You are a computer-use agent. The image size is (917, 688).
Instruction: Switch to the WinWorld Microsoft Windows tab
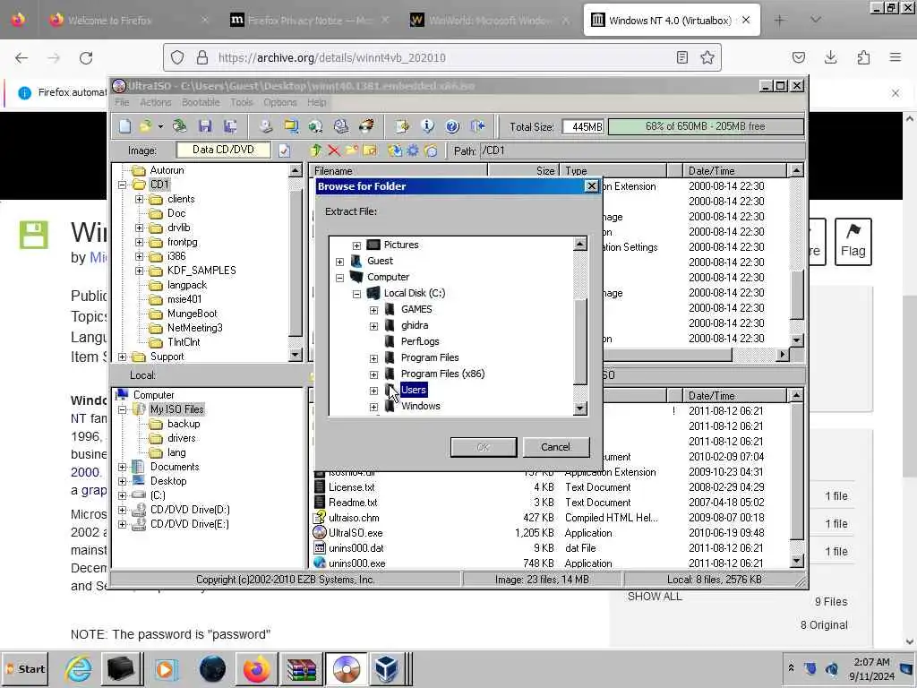click(x=490, y=21)
